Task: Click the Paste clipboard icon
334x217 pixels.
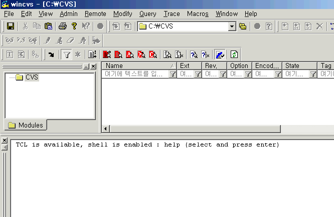Action: (48, 26)
